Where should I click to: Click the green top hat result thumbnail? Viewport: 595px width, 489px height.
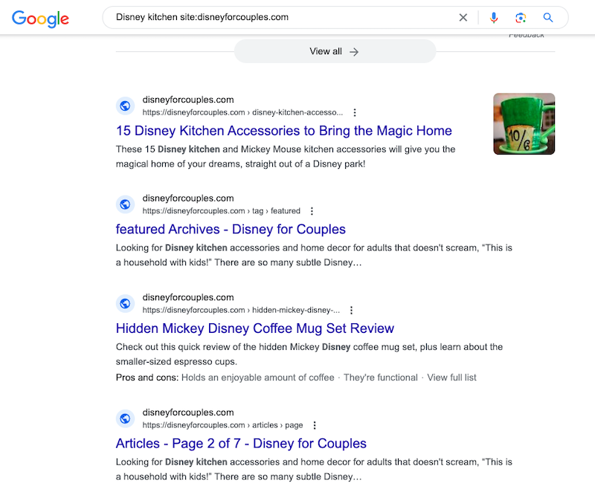click(524, 124)
